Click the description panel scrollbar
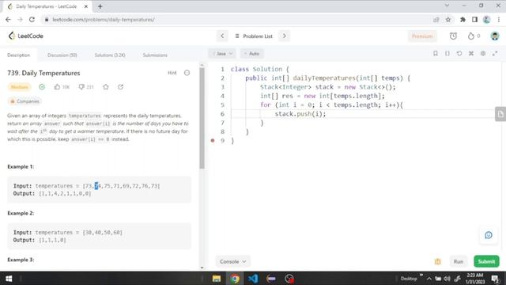 pos(202,118)
